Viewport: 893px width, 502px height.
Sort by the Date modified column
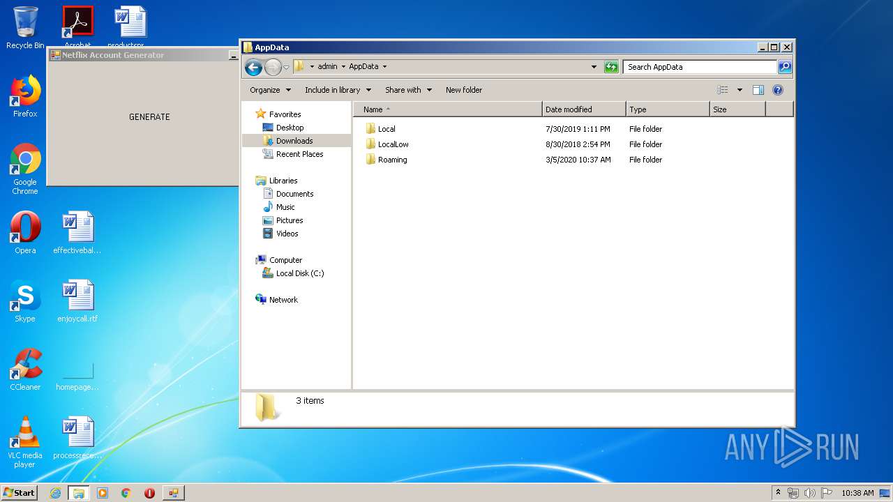tap(584, 109)
